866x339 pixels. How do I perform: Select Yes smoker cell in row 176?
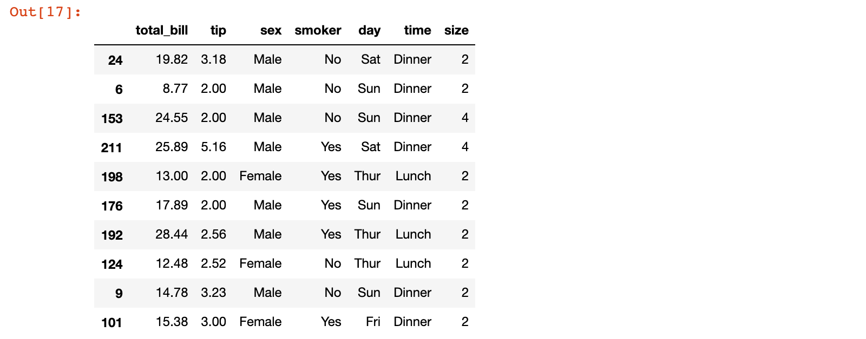tap(331, 205)
